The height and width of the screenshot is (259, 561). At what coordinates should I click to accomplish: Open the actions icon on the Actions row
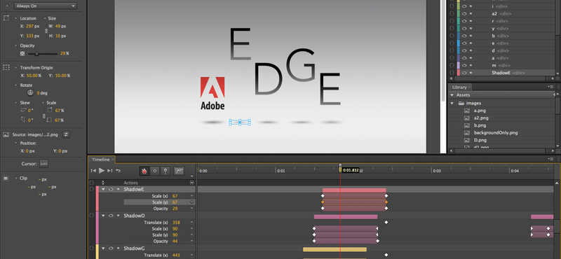[192, 183]
